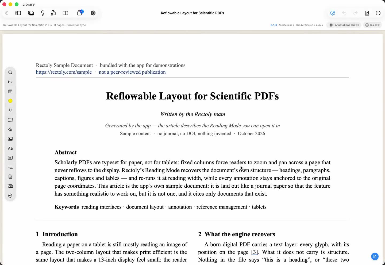Open the dictionary book icon
The height and width of the screenshot is (265, 385).
pyautogui.click(x=367, y=13)
